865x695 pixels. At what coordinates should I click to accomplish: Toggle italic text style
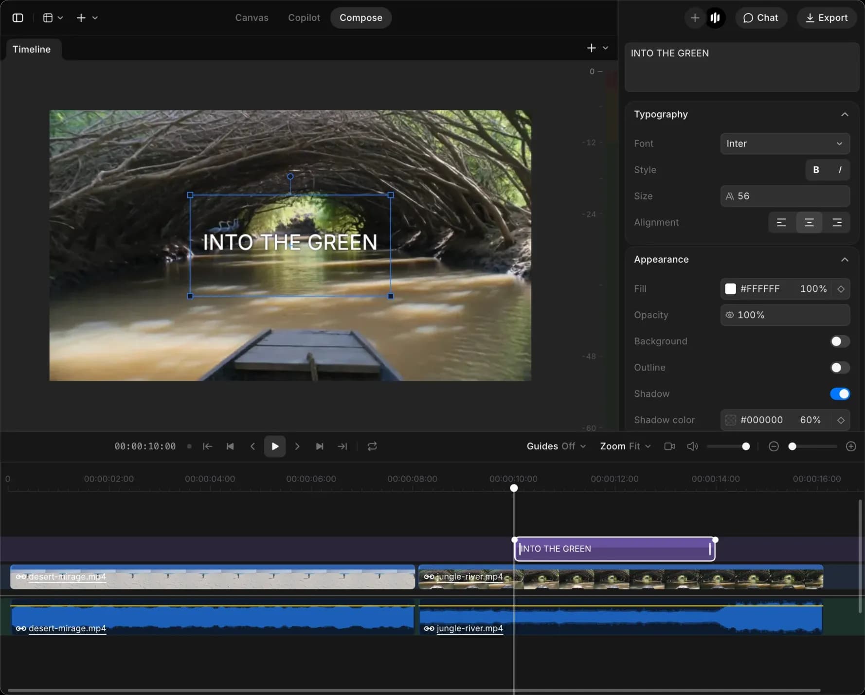click(x=839, y=170)
